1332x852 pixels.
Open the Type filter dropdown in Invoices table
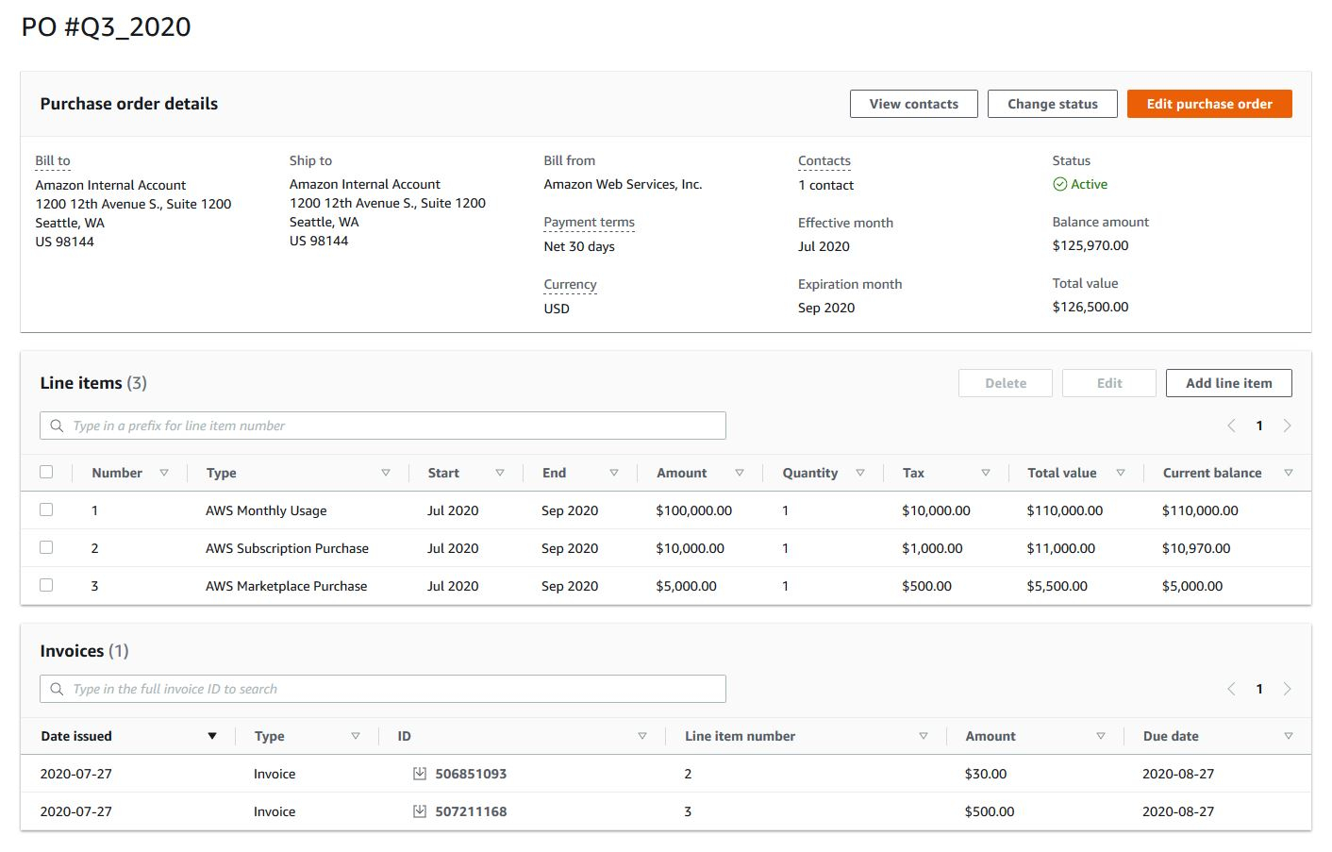pyautogui.click(x=356, y=735)
